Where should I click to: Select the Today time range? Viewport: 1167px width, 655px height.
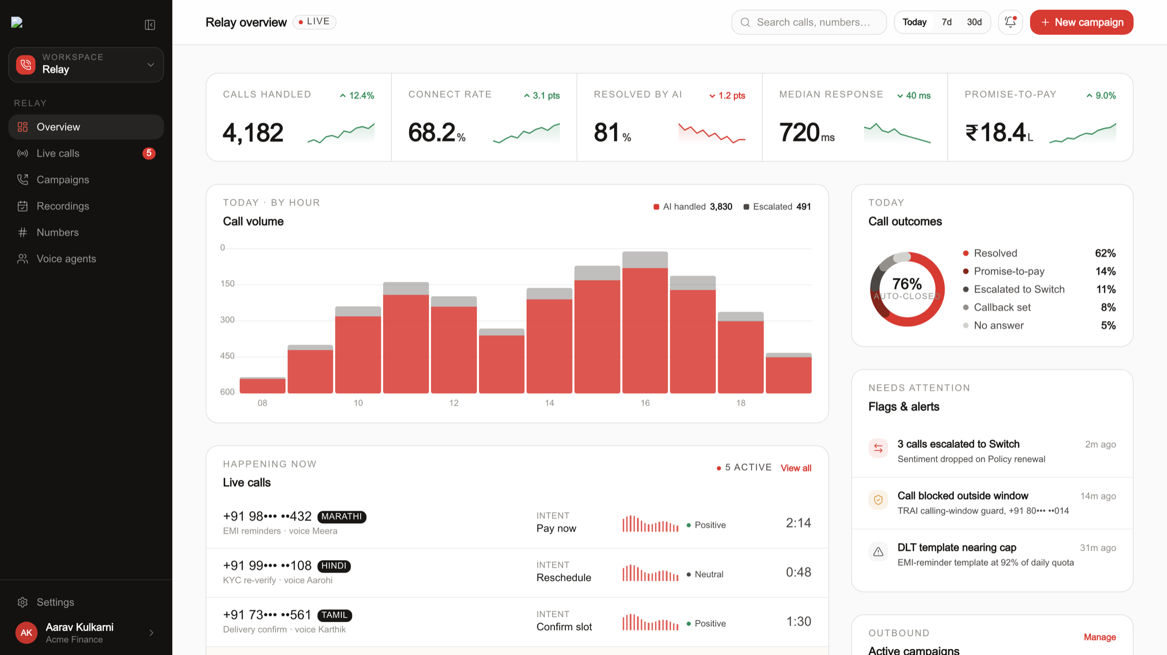[914, 22]
